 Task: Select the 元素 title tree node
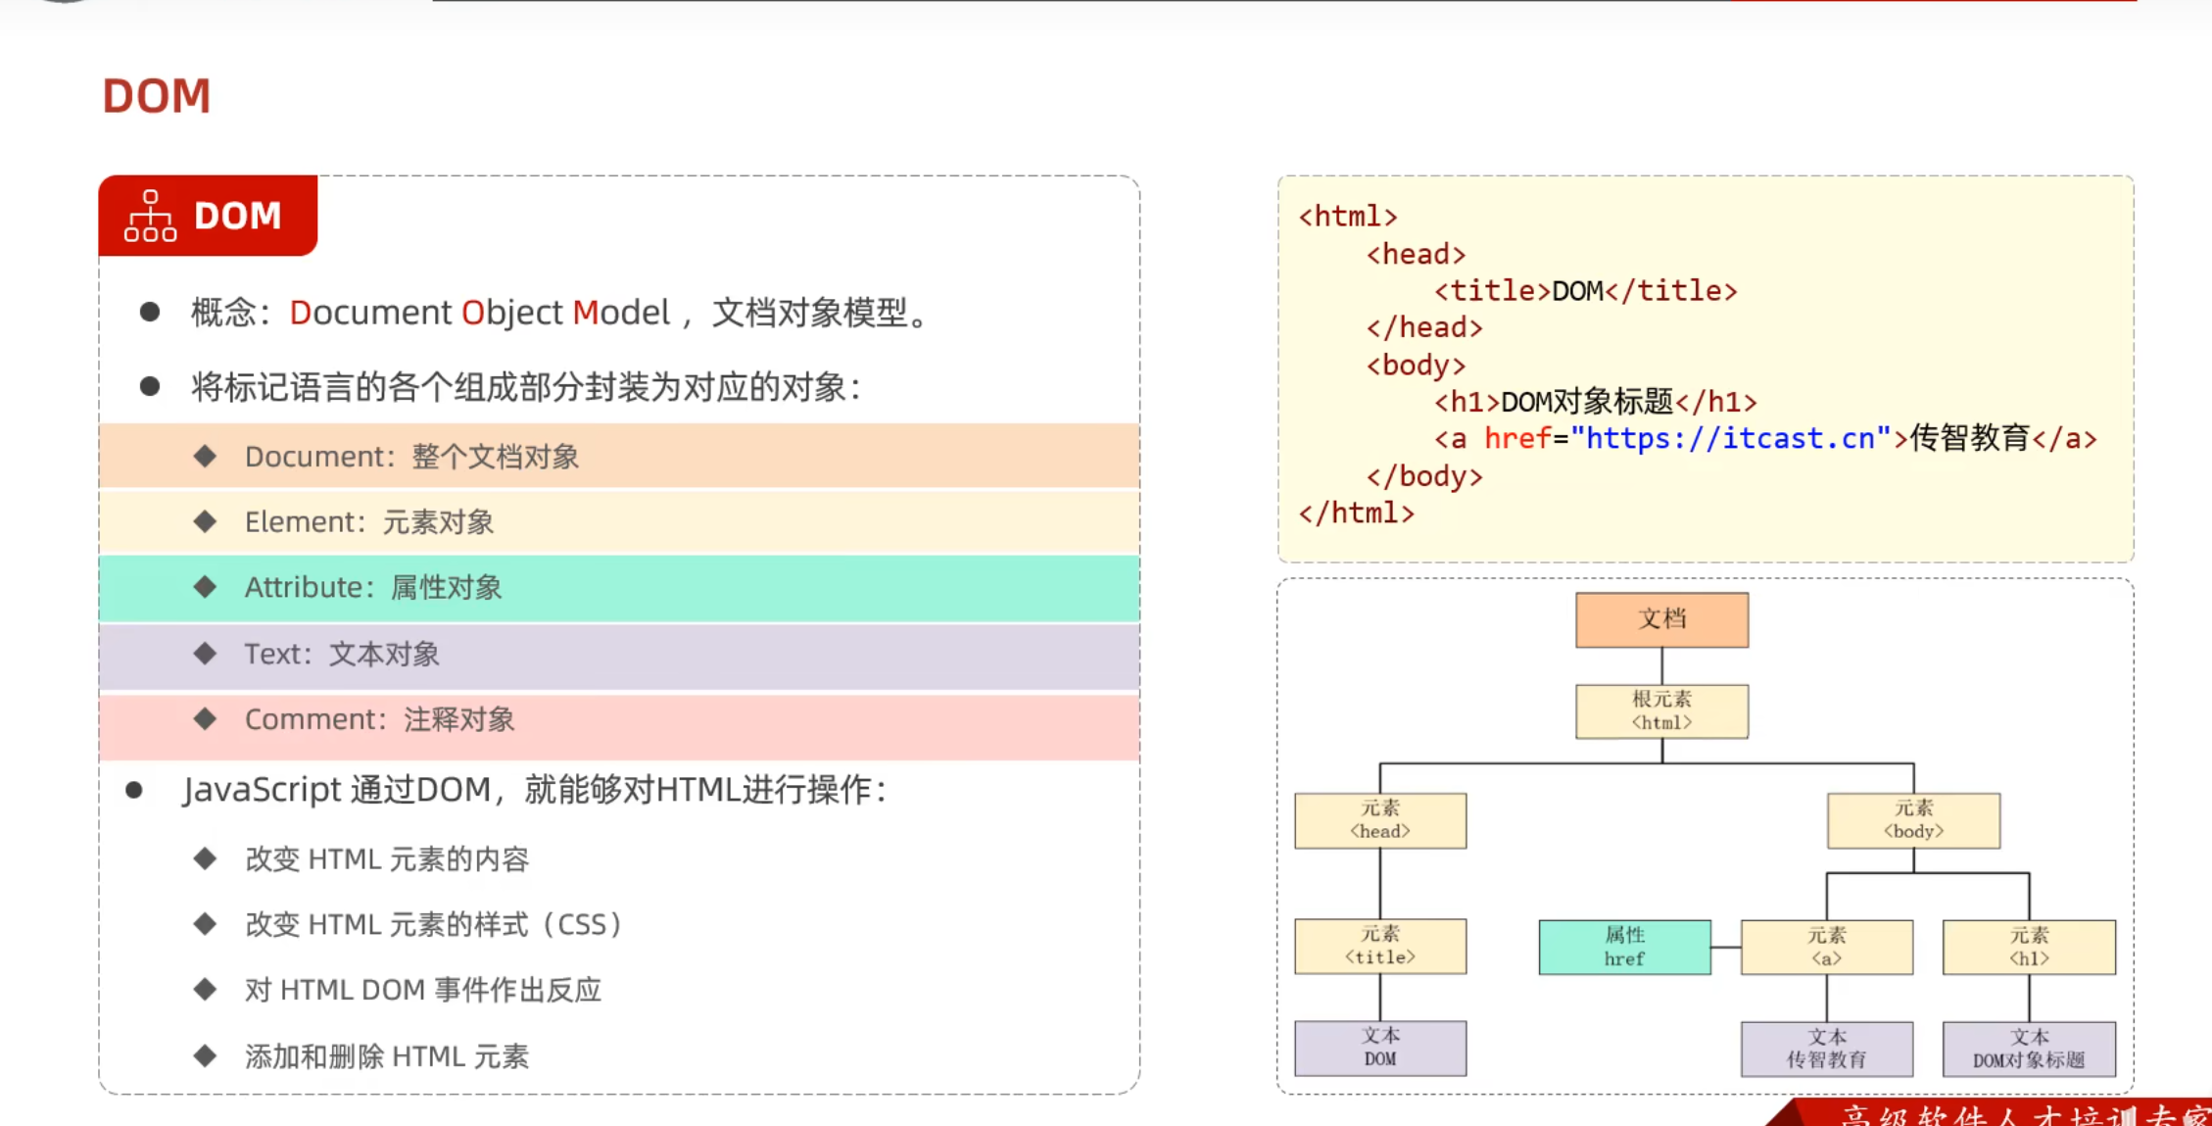tap(1379, 946)
